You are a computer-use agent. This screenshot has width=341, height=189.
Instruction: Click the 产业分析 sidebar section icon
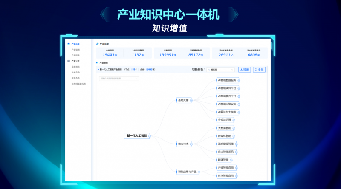(x=69, y=61)
